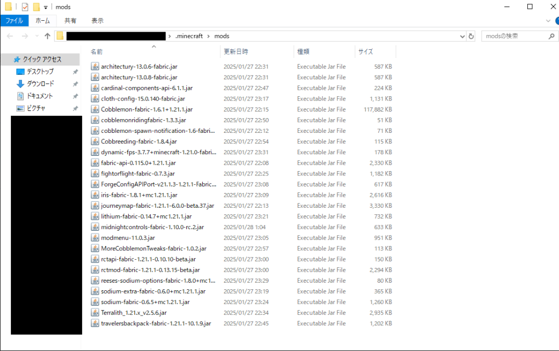Click the jar icon beside fabric-api-0.115.0+1.21.1.jar
Image resolution: width=559 pixels, height=351 pixels.
[x=95, y=163]
